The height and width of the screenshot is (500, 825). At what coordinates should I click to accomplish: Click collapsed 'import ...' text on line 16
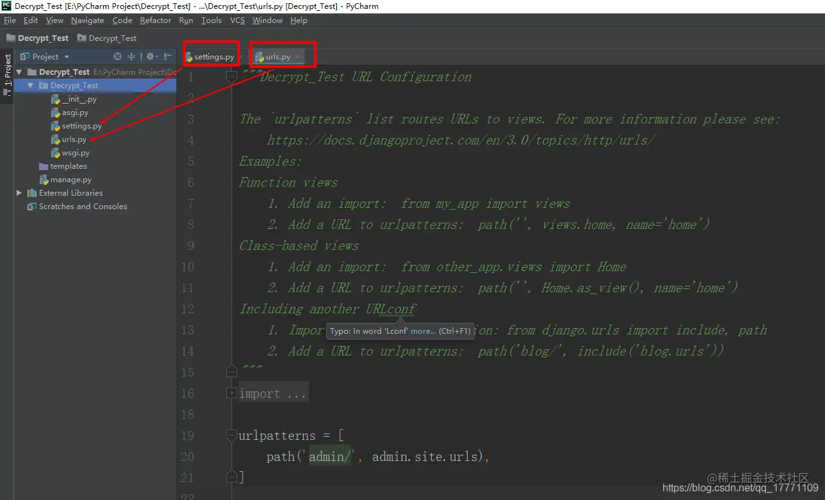[273, 393]
